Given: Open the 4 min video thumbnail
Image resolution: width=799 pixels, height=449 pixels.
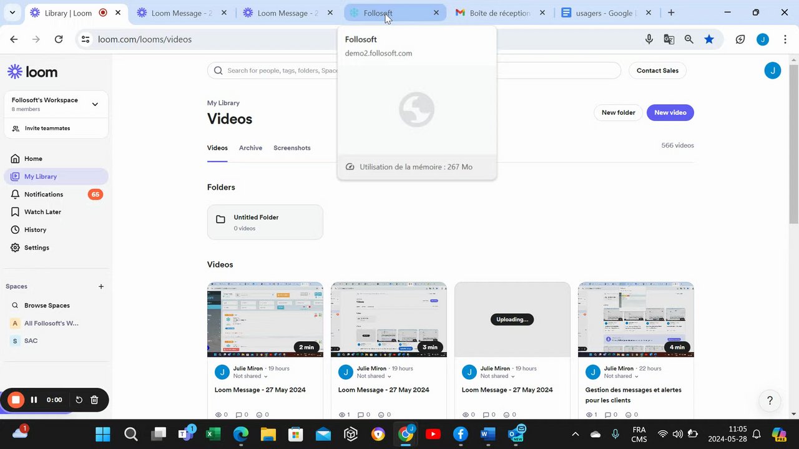Looking at the screenshot, I should pos(636,319).
